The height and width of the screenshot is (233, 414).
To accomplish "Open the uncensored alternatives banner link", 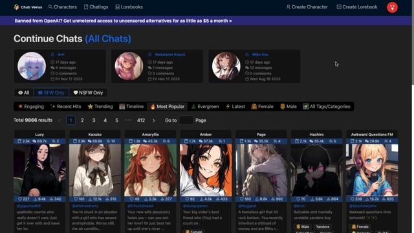I will (123, 21).
